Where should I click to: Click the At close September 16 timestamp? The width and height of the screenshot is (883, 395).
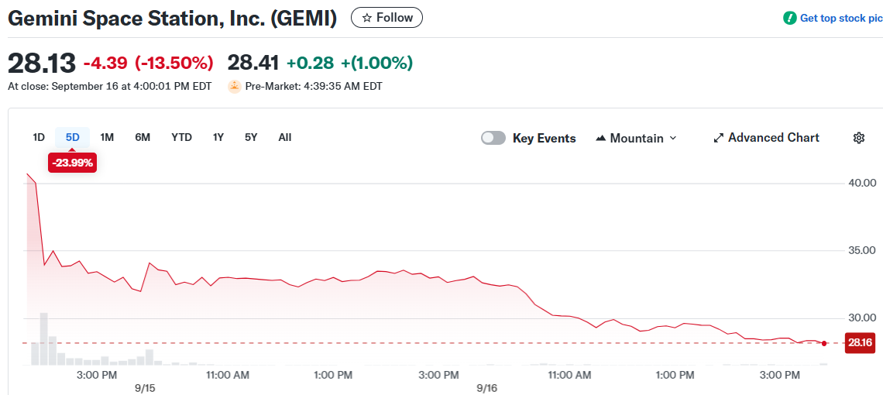(x=110, y=87)
